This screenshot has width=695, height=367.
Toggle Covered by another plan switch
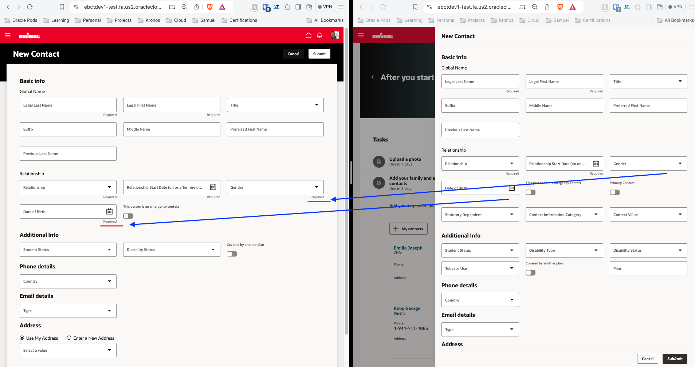pos(231,254)
